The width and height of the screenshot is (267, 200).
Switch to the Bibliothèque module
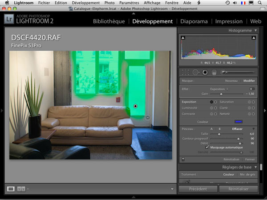pos(109,21)
